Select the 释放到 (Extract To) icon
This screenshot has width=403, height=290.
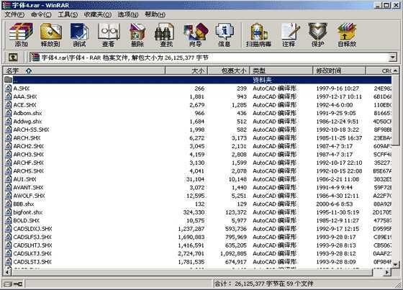pos(50,35)
